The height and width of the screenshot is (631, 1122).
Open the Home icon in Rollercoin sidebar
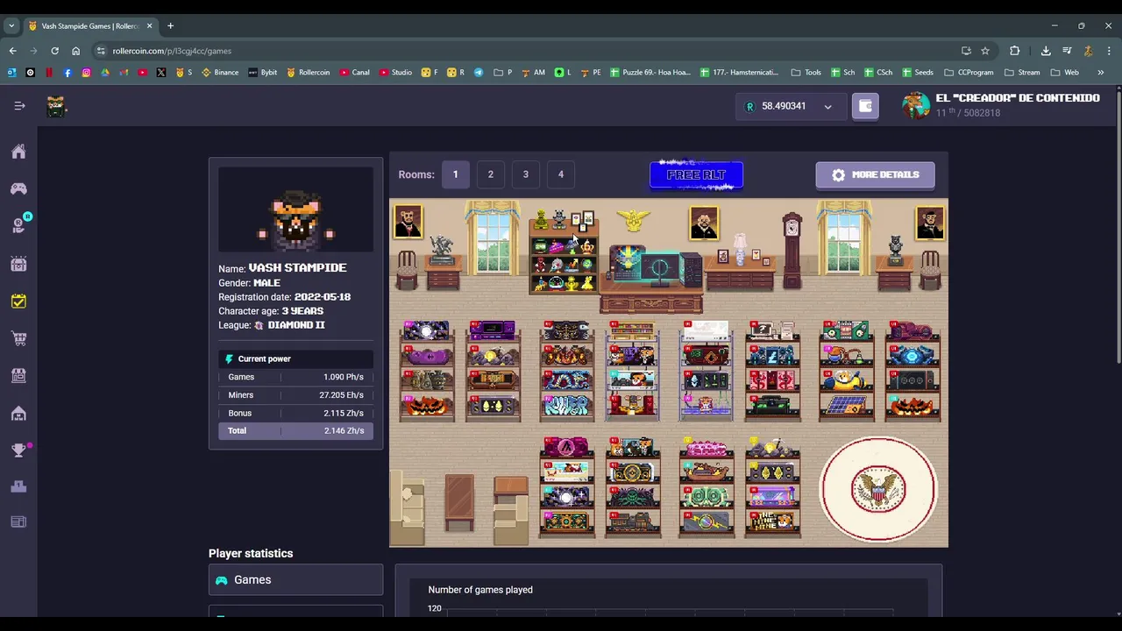pos(18,152)
